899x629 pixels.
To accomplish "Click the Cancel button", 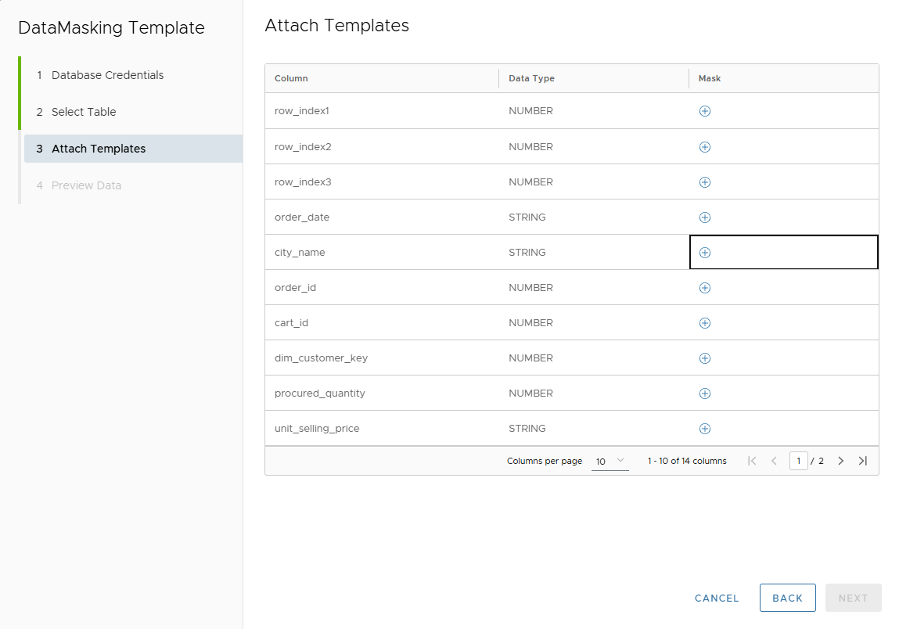I will click(717, 598).
